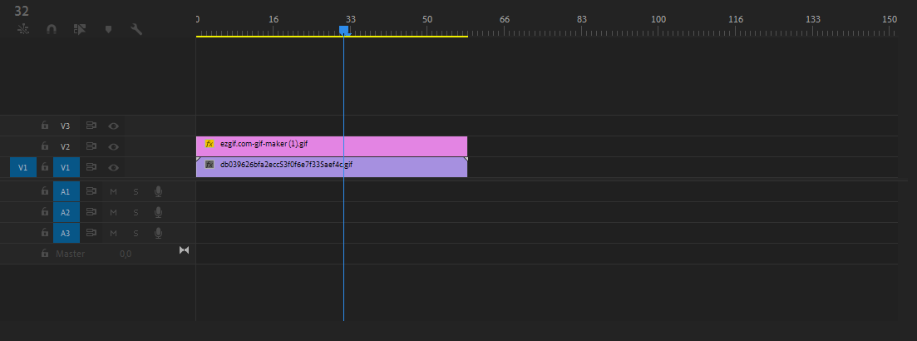The width and height of the screenshot is (917, 341).
Task: Toggle lock on V3 track
Action: 46,126
